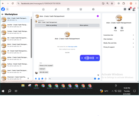Click the audio clip waveform

click(x=89, y=58)
